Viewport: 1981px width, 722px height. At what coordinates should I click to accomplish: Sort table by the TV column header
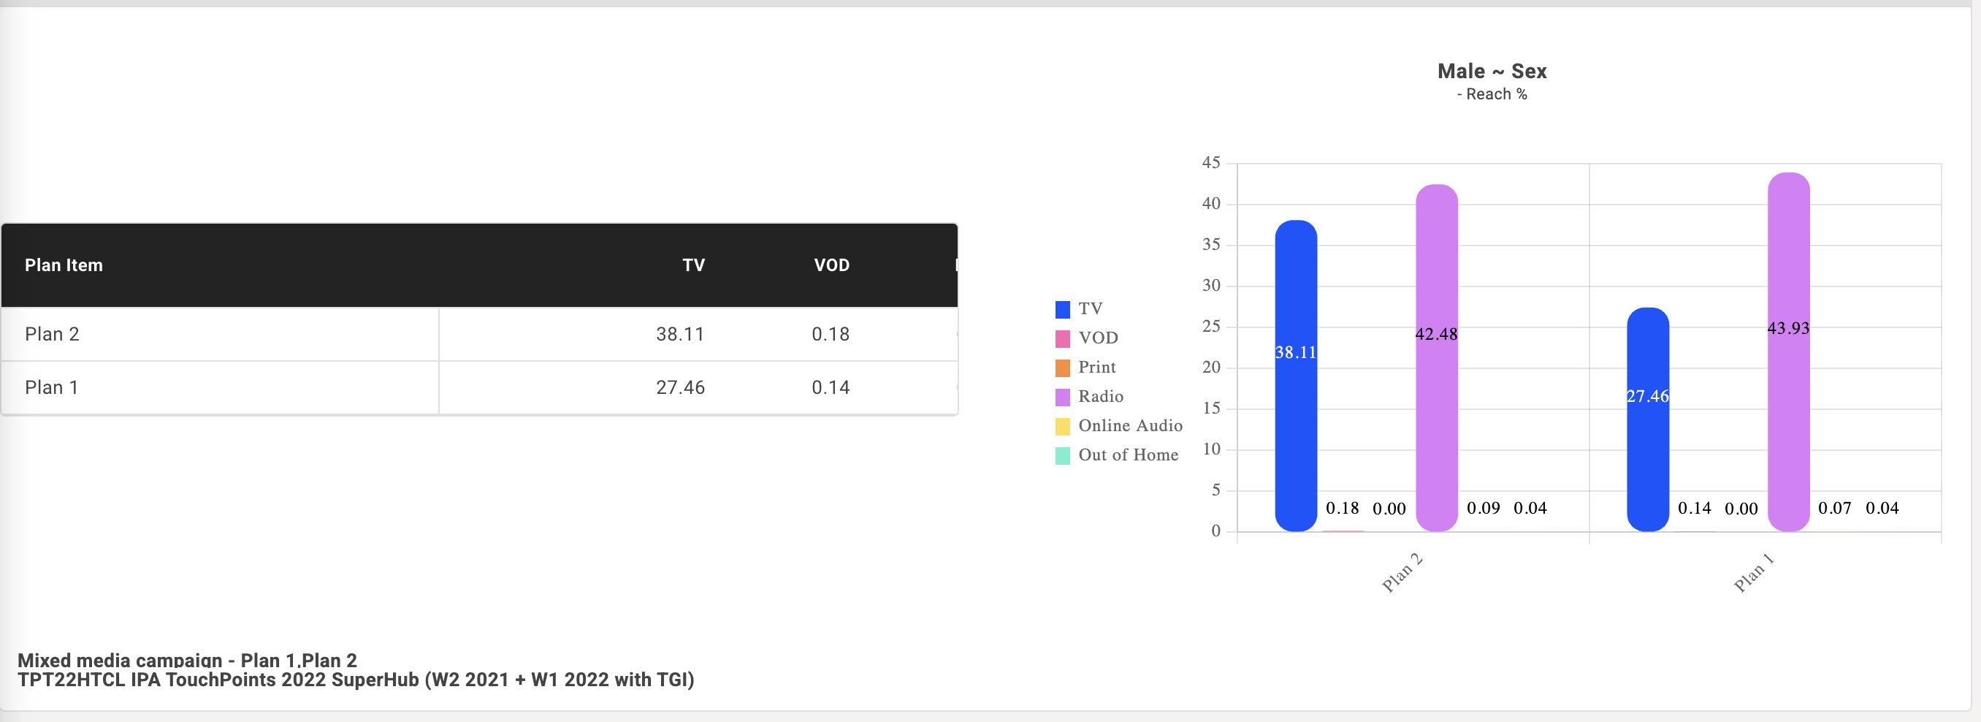[693, 265]
